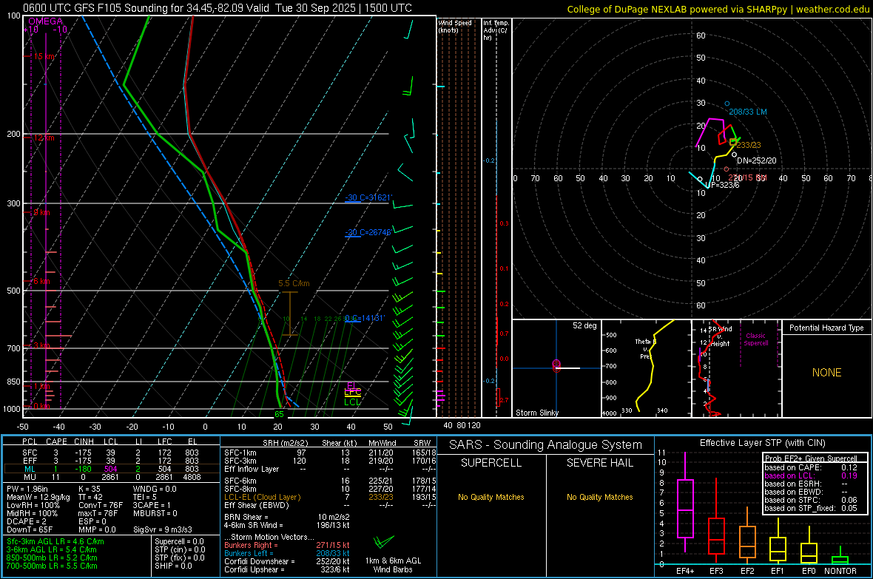Click the magenta EL label on skew-T
The width and height of the screenshot is (873, 579).
(x=351, y=385)
